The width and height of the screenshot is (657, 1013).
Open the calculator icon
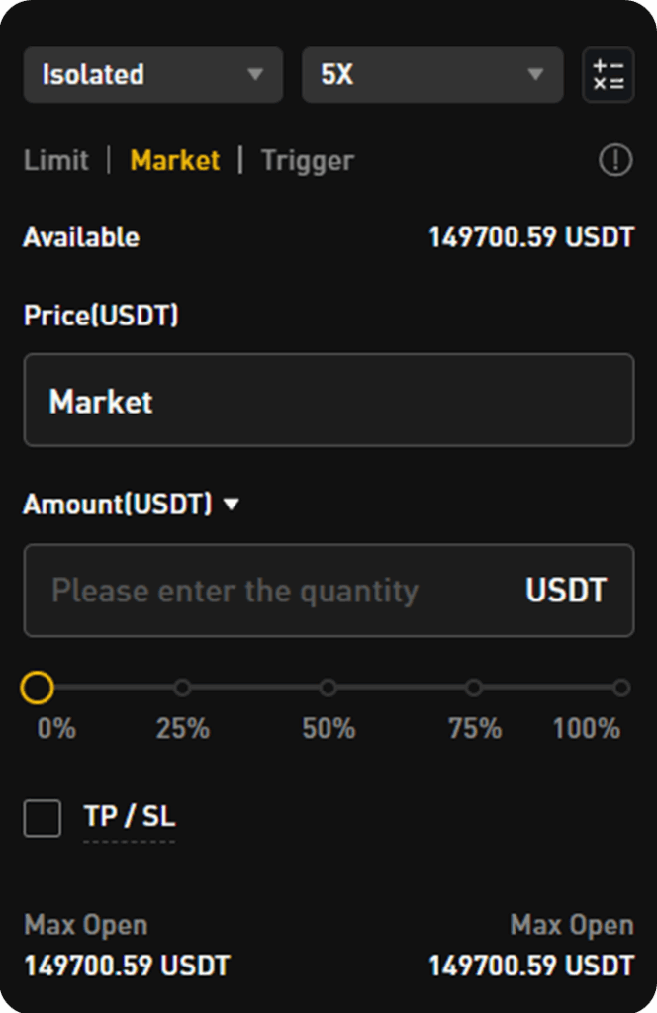(608, 75)
